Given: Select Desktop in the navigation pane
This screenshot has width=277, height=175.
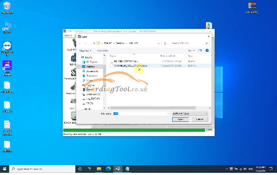Looking at the screenshot, I should point(90,67).
